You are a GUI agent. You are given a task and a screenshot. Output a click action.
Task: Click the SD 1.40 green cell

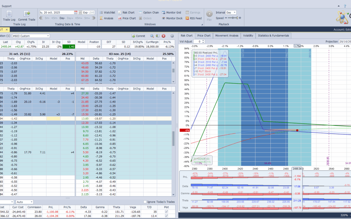click(69, 46)
